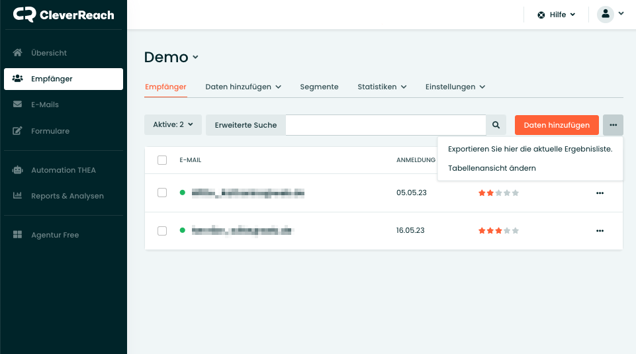Open Formulare in sidebar

point(50,131)
